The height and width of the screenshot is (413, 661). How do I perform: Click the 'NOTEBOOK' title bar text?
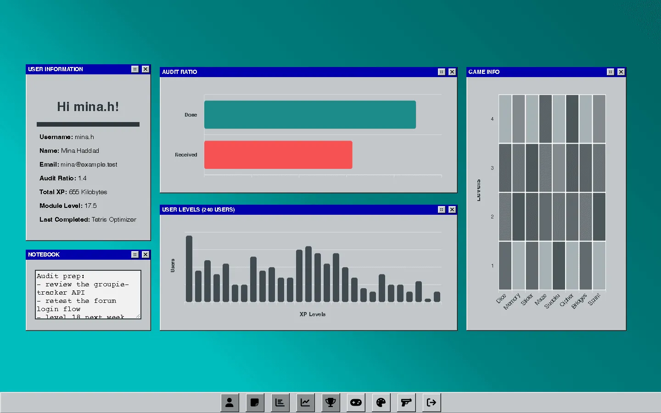[44, 255]
